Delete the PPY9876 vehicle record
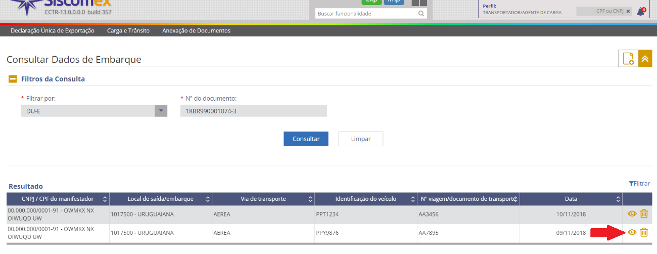 point(644,233)
